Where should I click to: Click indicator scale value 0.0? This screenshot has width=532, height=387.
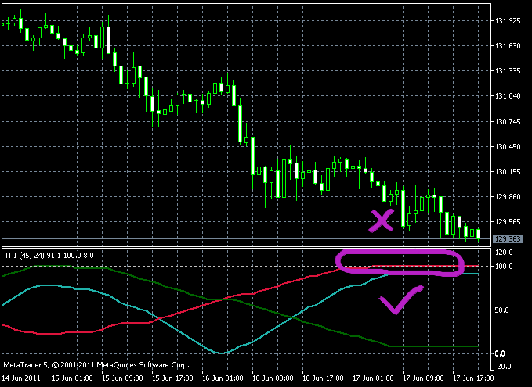[x=500, y=353]
